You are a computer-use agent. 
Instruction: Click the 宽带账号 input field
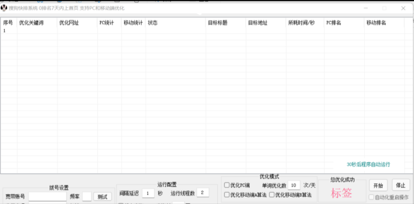click(x=47, y=197)
